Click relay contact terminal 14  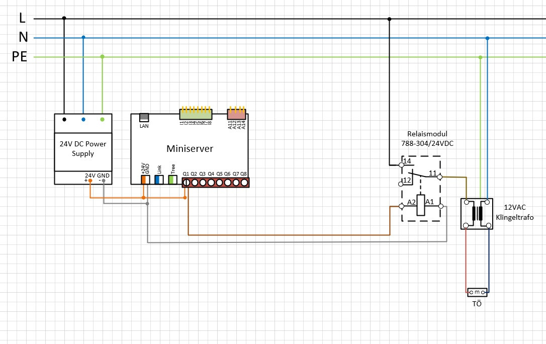pos(401,164)
